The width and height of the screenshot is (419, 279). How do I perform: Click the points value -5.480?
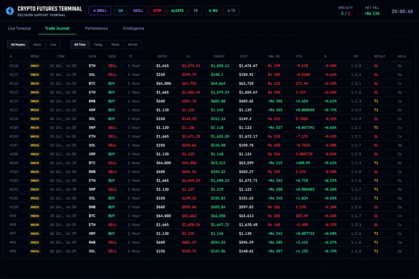coord(302,224)
